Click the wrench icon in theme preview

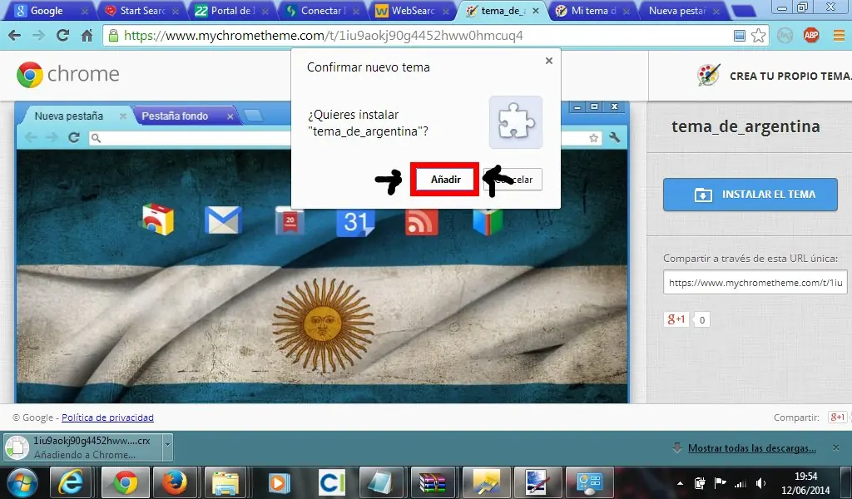pos(615,138)
